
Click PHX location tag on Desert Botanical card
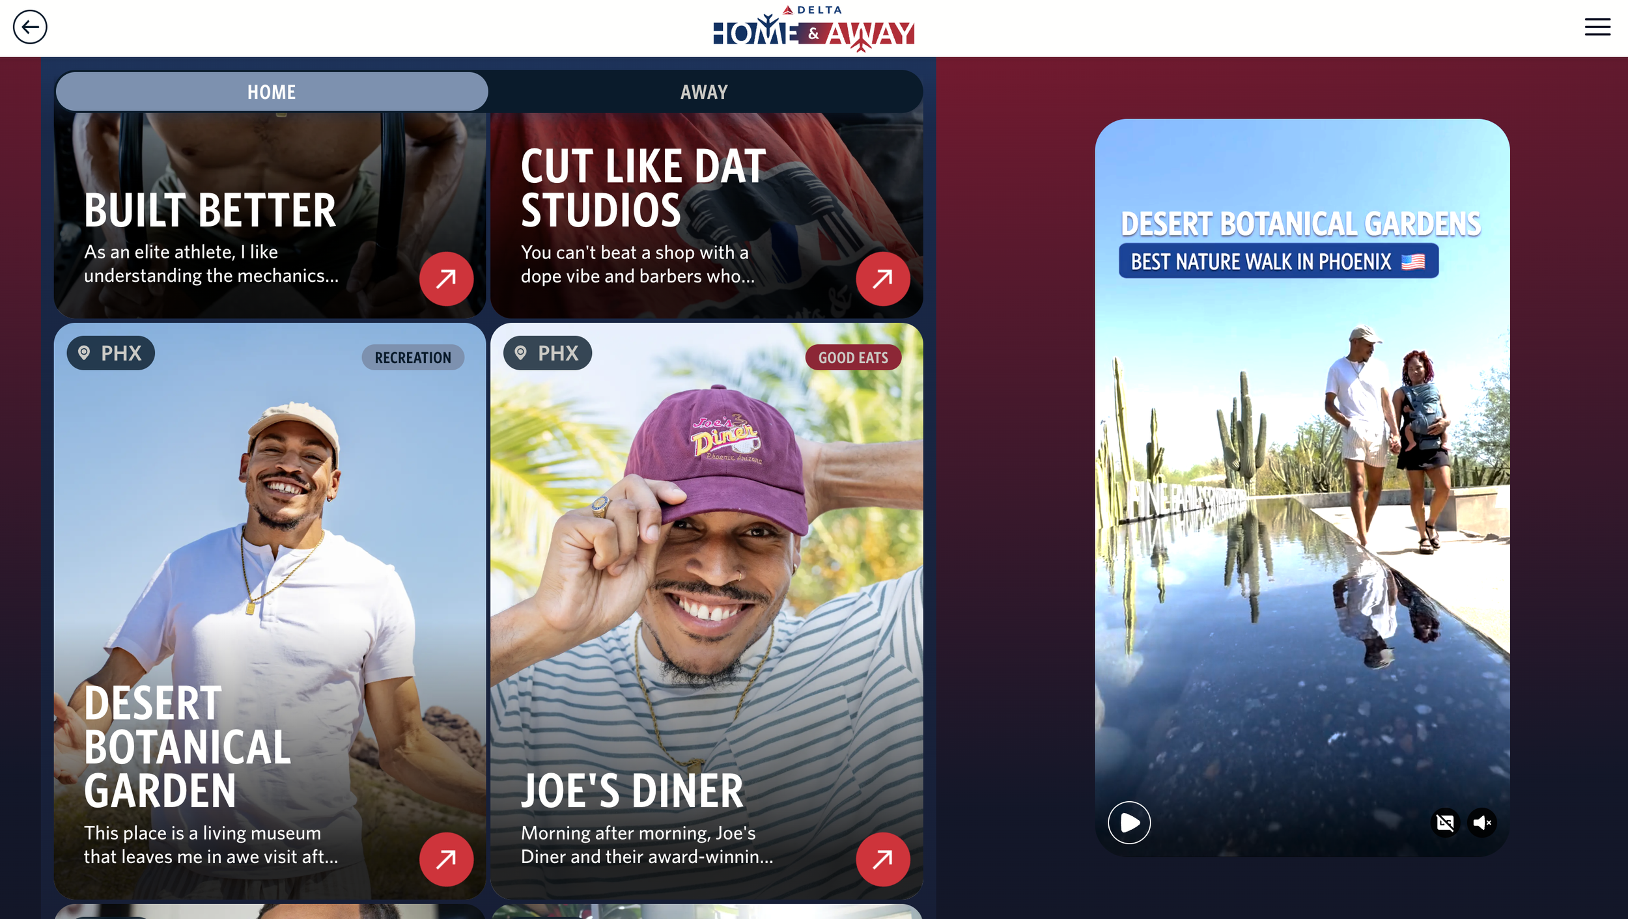(111, 353)
